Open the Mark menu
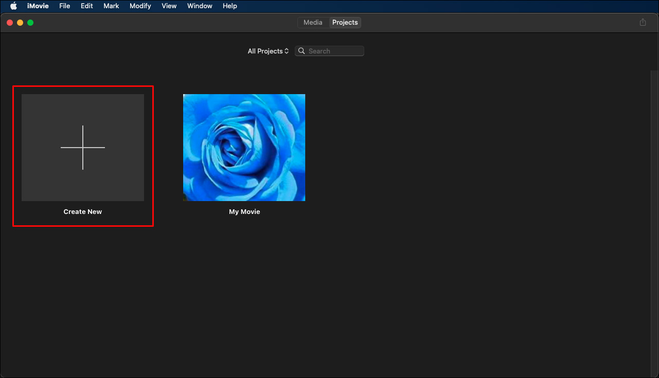This screenshot has width=659, height=378. pyautogui.click(x=111, y=6)
